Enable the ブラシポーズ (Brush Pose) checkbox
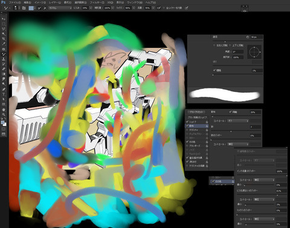The image size is (290, 228). coord(187,146)
